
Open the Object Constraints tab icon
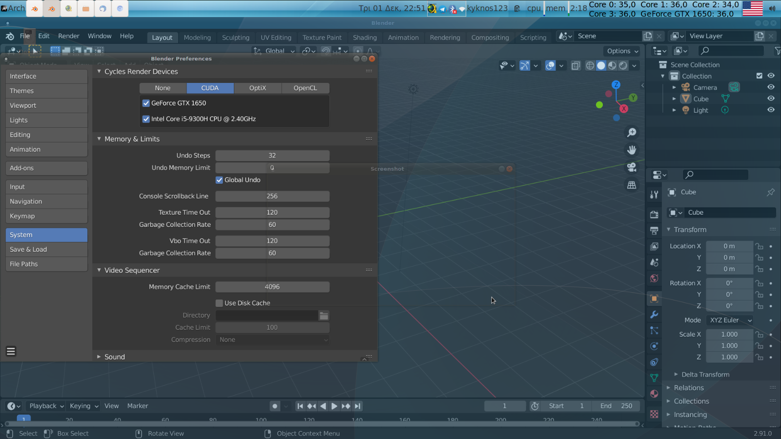[x=654, y=362]
